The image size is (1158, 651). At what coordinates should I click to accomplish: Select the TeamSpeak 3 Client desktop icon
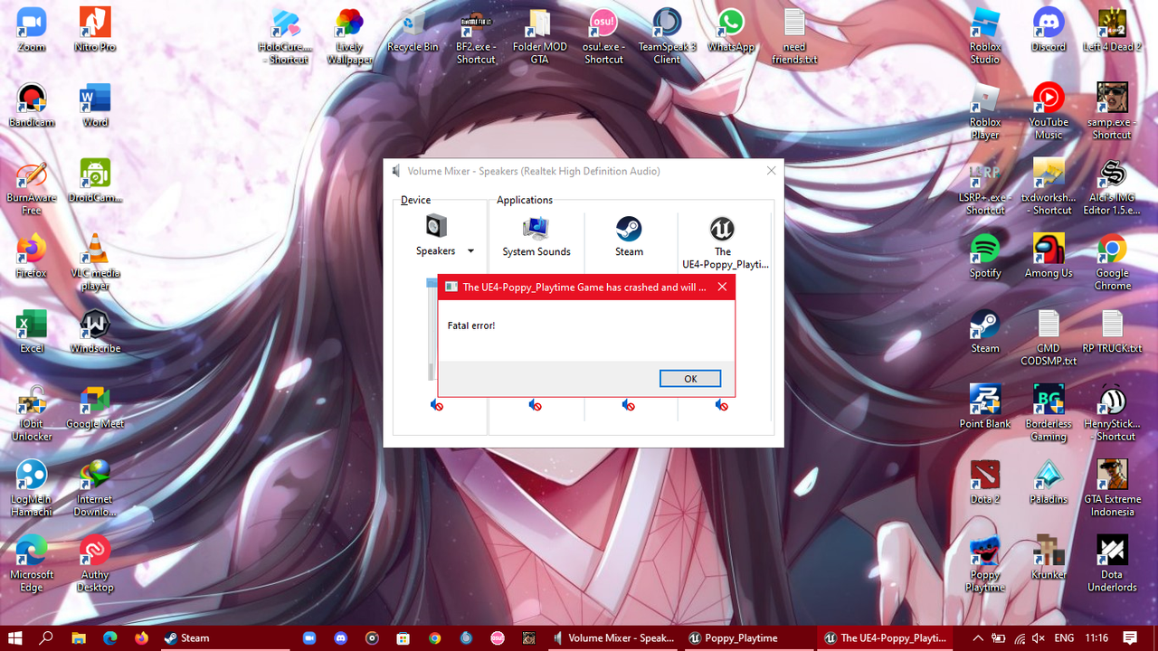[667, 36]
